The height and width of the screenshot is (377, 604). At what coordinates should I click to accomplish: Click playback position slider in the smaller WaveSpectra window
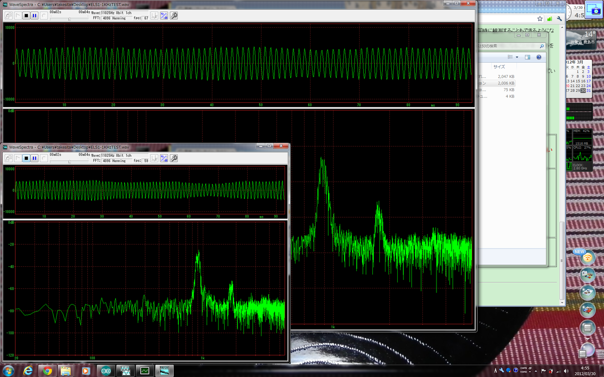click(x=69, y=162)
